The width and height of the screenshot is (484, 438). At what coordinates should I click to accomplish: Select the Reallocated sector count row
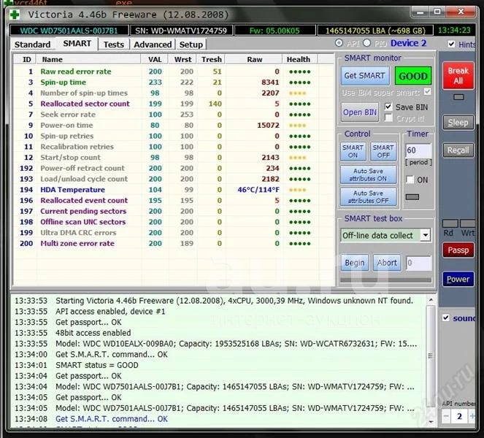coord(173,104)
